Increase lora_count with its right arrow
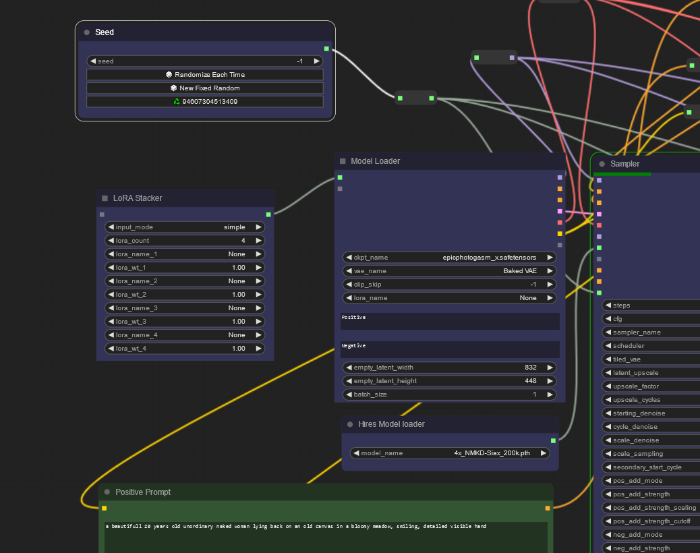Viewport: 700px width, 553px height. pos(258,241)
